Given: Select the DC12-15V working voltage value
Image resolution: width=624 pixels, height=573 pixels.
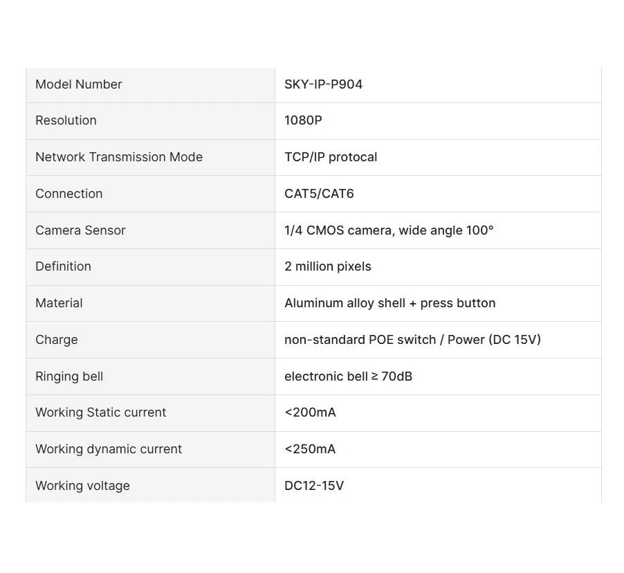Looking at the screenshot, I should pos(314,486).
